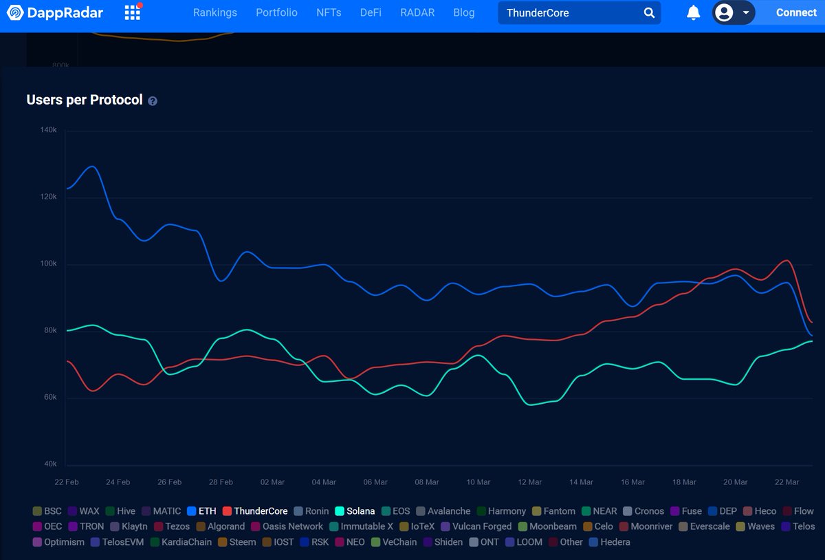825x560 pixels.
Task: Open the Blog link
Action: 464,12
